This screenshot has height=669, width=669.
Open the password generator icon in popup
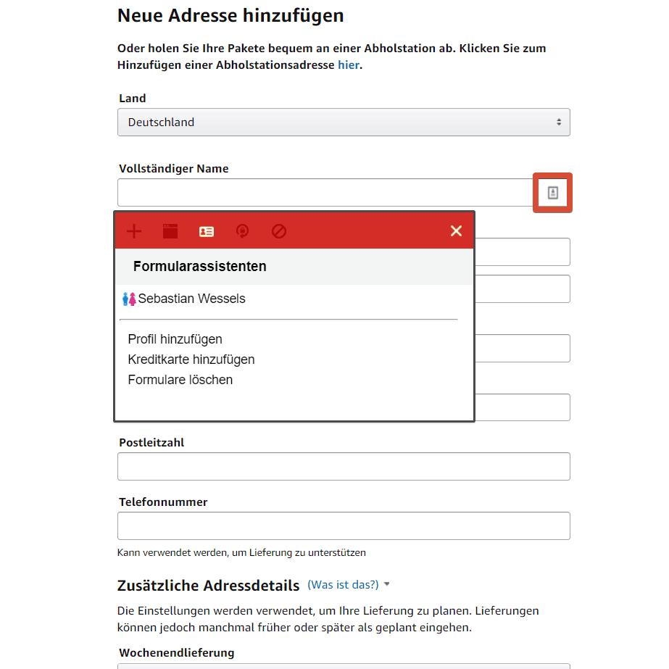coord(242,231)
